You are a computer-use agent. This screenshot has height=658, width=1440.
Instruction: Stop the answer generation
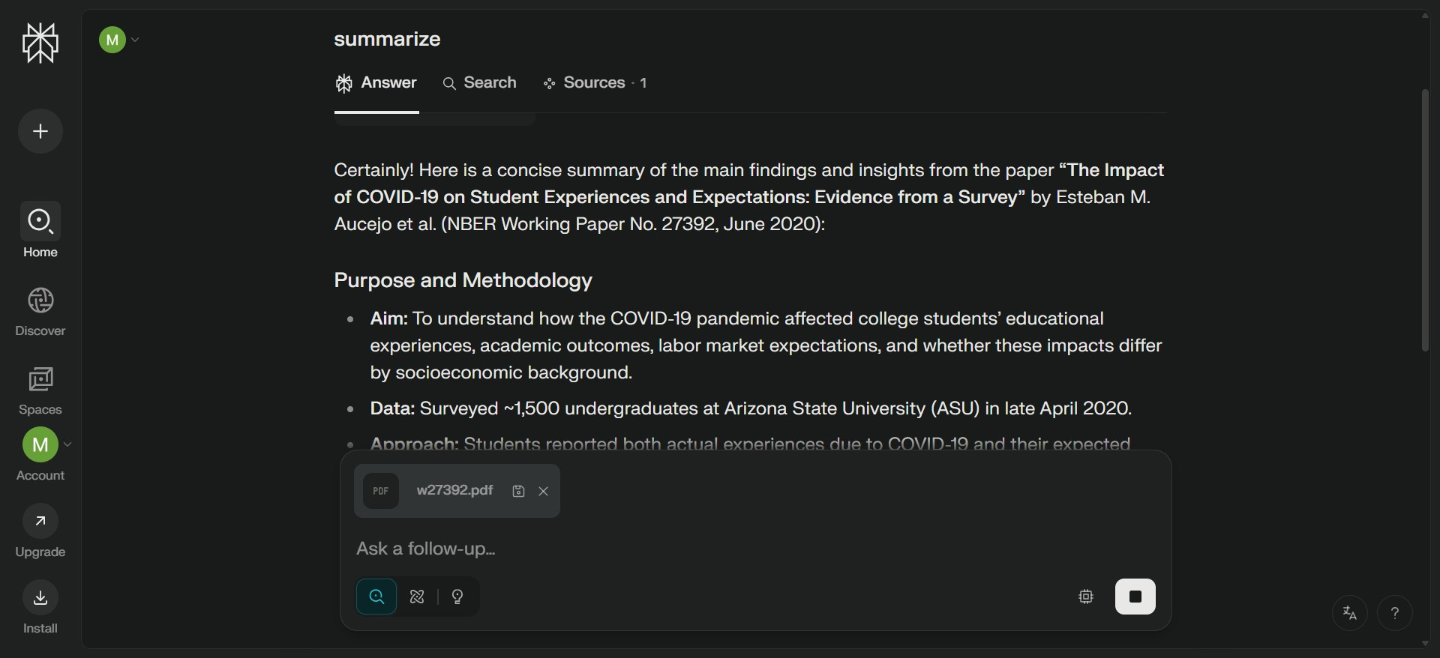1135,597
